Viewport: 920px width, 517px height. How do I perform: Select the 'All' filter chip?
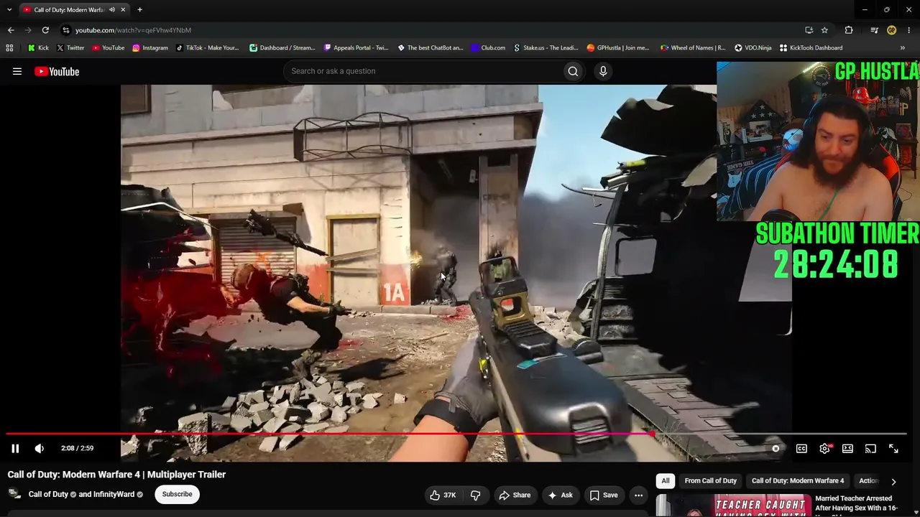tap(666, 480)
